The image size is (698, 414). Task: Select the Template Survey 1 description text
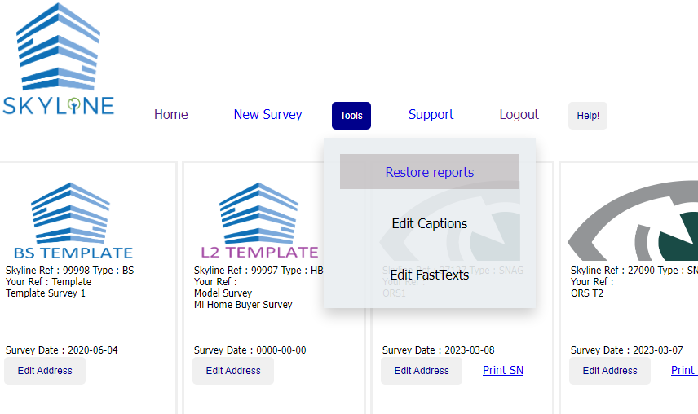tap(46, 293)
